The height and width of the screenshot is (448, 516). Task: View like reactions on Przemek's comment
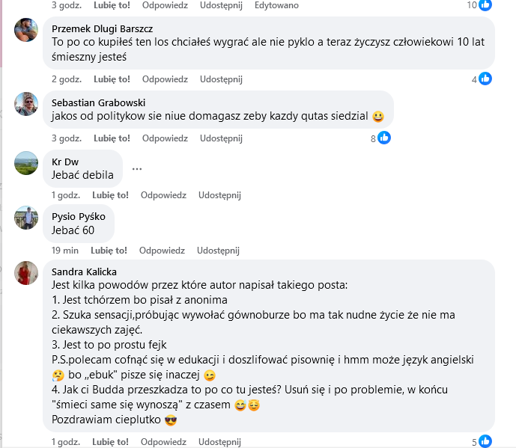point(481,79)
